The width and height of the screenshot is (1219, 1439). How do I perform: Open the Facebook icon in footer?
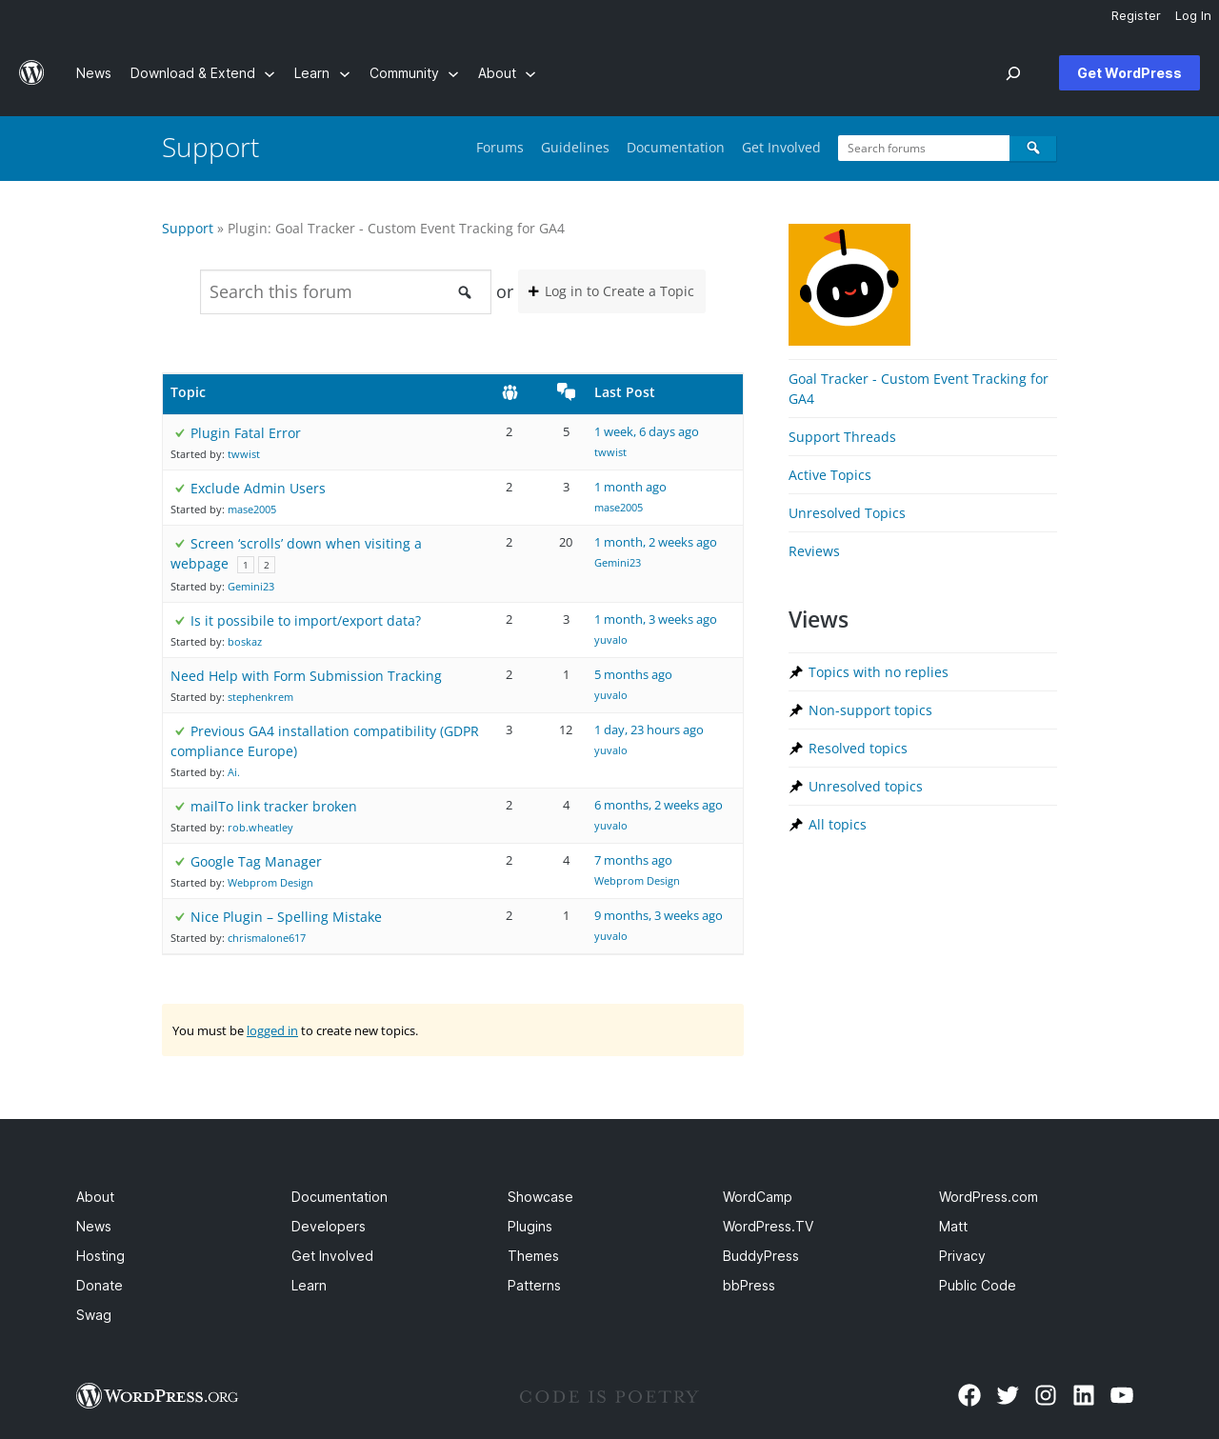[x=969, y=1395]
